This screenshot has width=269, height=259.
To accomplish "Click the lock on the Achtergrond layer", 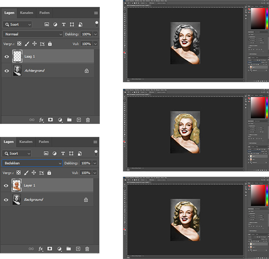I will tap(86, 71).
